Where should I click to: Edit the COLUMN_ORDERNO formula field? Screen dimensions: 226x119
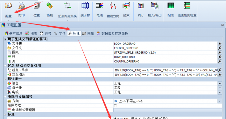point(166,62)
